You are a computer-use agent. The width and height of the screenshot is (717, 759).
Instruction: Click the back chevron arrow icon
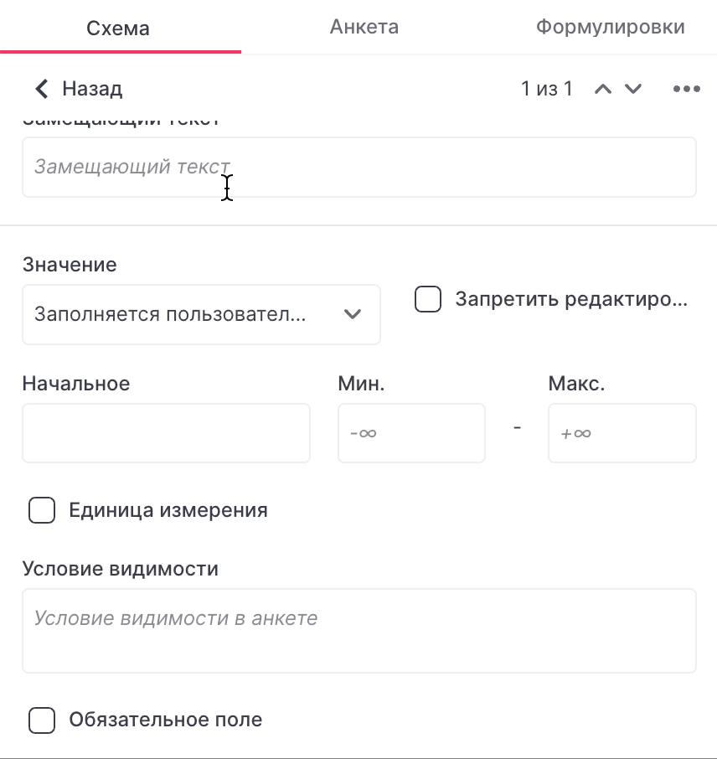click(42, 89)
